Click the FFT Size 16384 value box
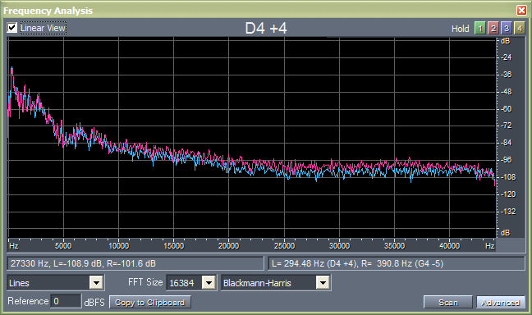The image size is (532, 315). click(184, 282)
